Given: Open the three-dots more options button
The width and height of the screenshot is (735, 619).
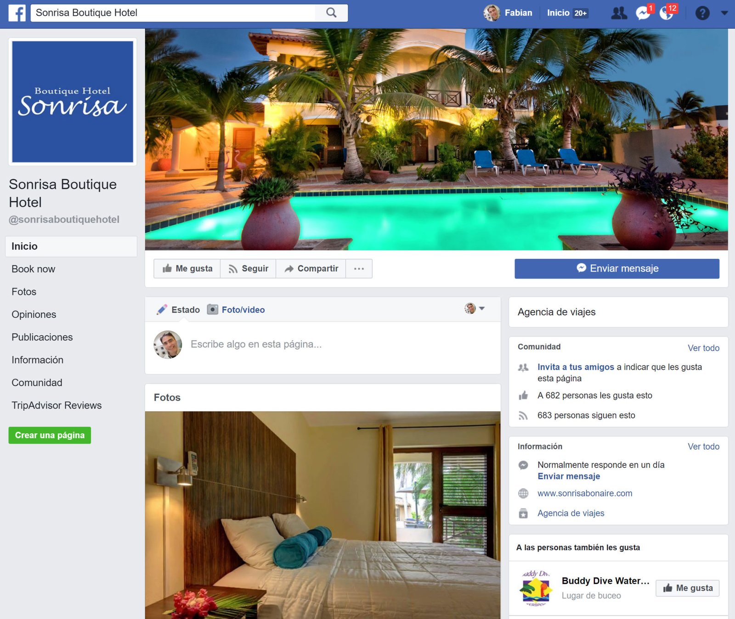Looking at the screenshot, I should coord(359,268).
